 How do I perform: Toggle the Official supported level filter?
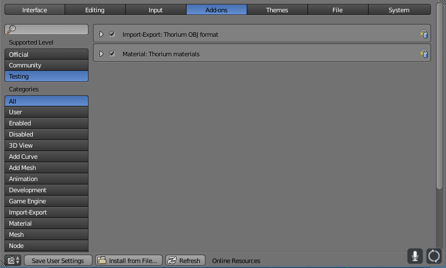[46, 54]
